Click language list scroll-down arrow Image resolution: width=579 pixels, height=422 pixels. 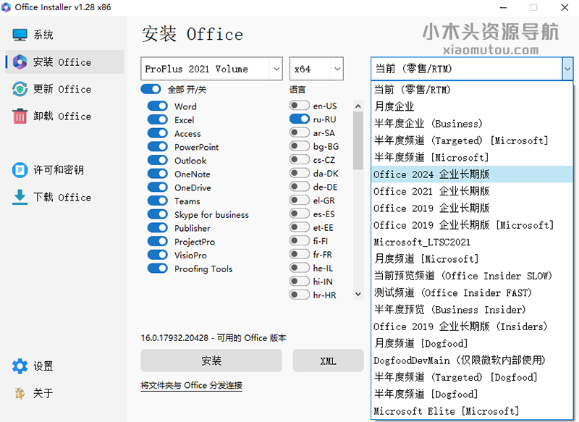tap(358, 294)
